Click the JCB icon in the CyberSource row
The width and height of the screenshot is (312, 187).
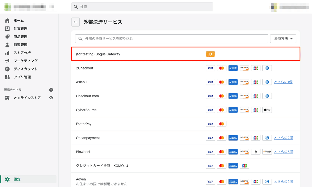[x=256, y=110]
